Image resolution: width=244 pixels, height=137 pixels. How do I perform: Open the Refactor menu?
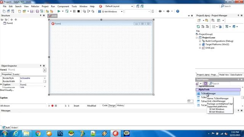point(35,6)
